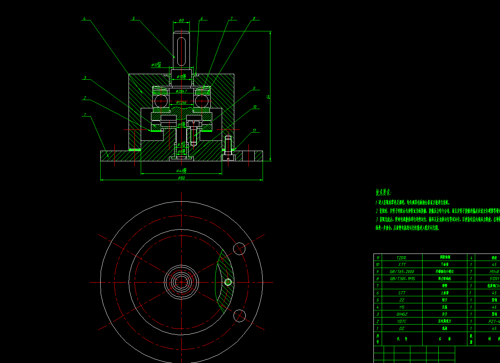Screen dimensions: 500x363
Task: Pick GB/T301-1995 standard cell
Action: tap(401, 279)
